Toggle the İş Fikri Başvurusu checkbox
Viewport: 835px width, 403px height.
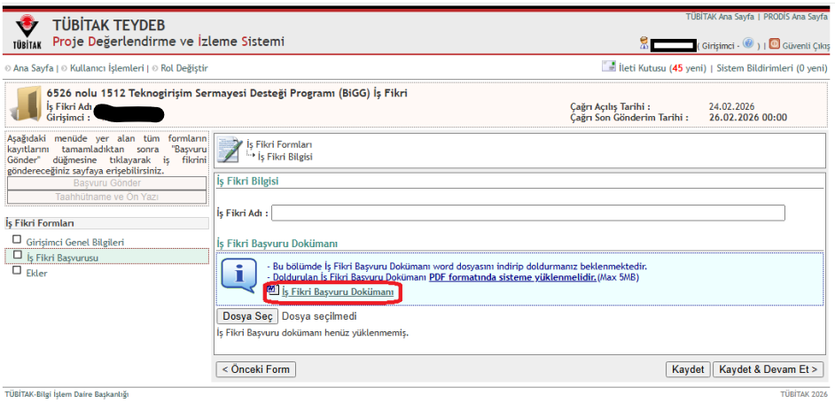[x=16, y=256]
